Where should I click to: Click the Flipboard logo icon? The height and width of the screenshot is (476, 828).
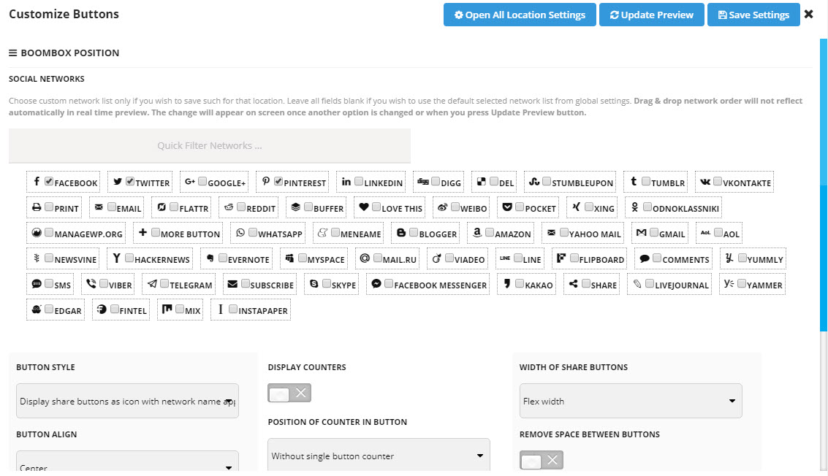point(561,258)
